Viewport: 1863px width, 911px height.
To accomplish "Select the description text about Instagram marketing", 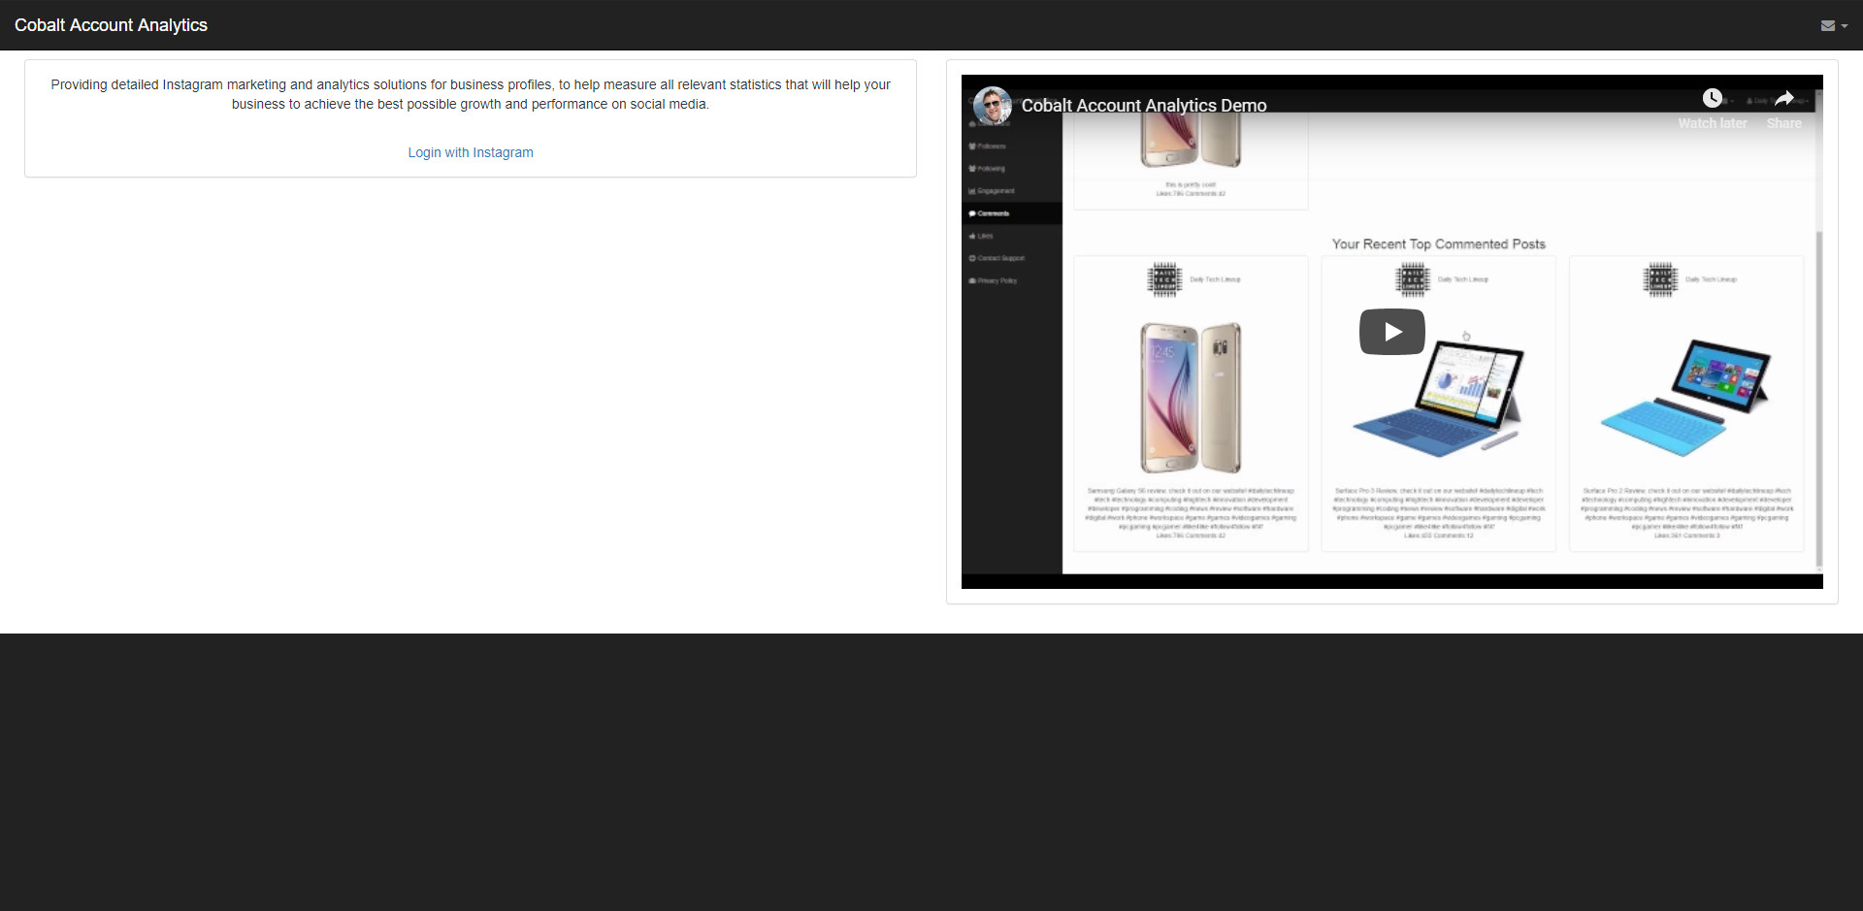I will tap(471, 94).
